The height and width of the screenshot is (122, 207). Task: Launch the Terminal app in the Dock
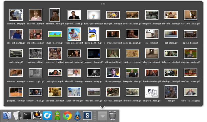point(27,115)
